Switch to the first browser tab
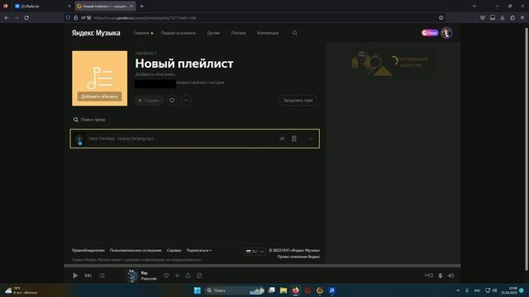 click(42, 6)
